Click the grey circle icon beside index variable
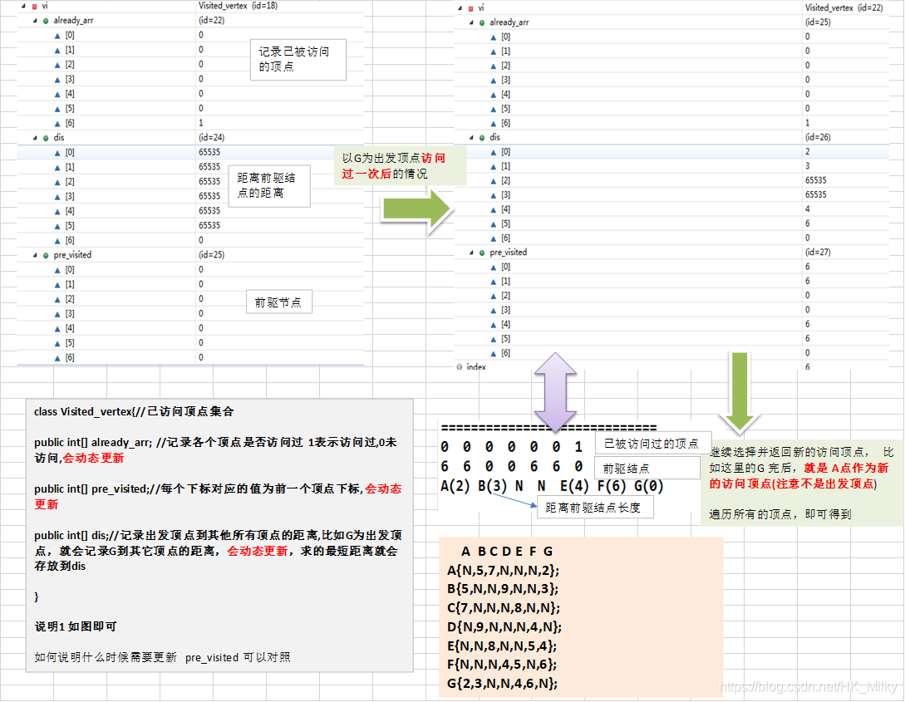The height and width of the screenshot is (702, 905). [458, 366]
